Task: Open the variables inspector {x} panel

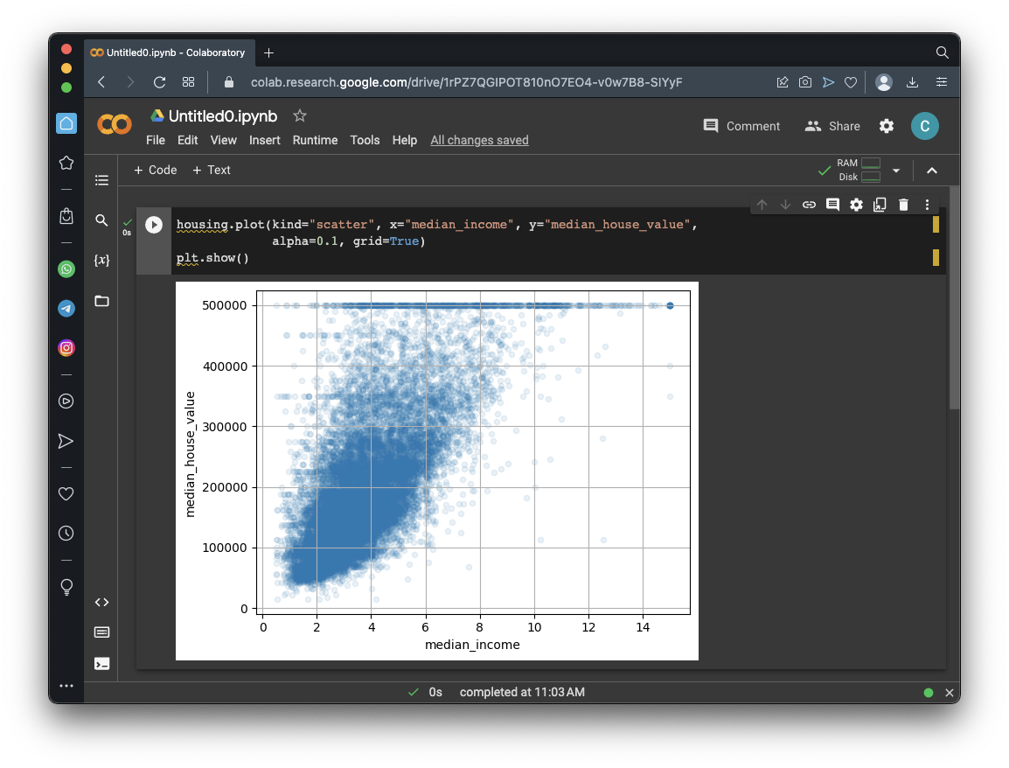Action: point(101,261)
